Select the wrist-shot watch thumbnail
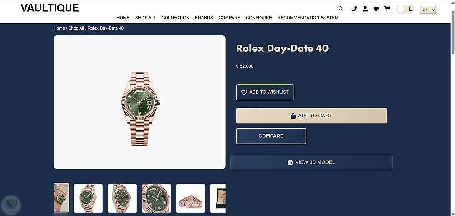The image size is (455, 216). point(61,198)
